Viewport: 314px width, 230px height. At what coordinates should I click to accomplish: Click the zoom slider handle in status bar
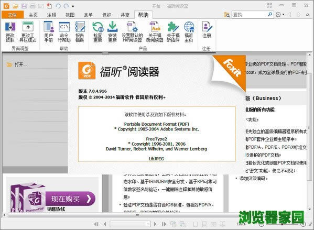(x=282, y=224)
